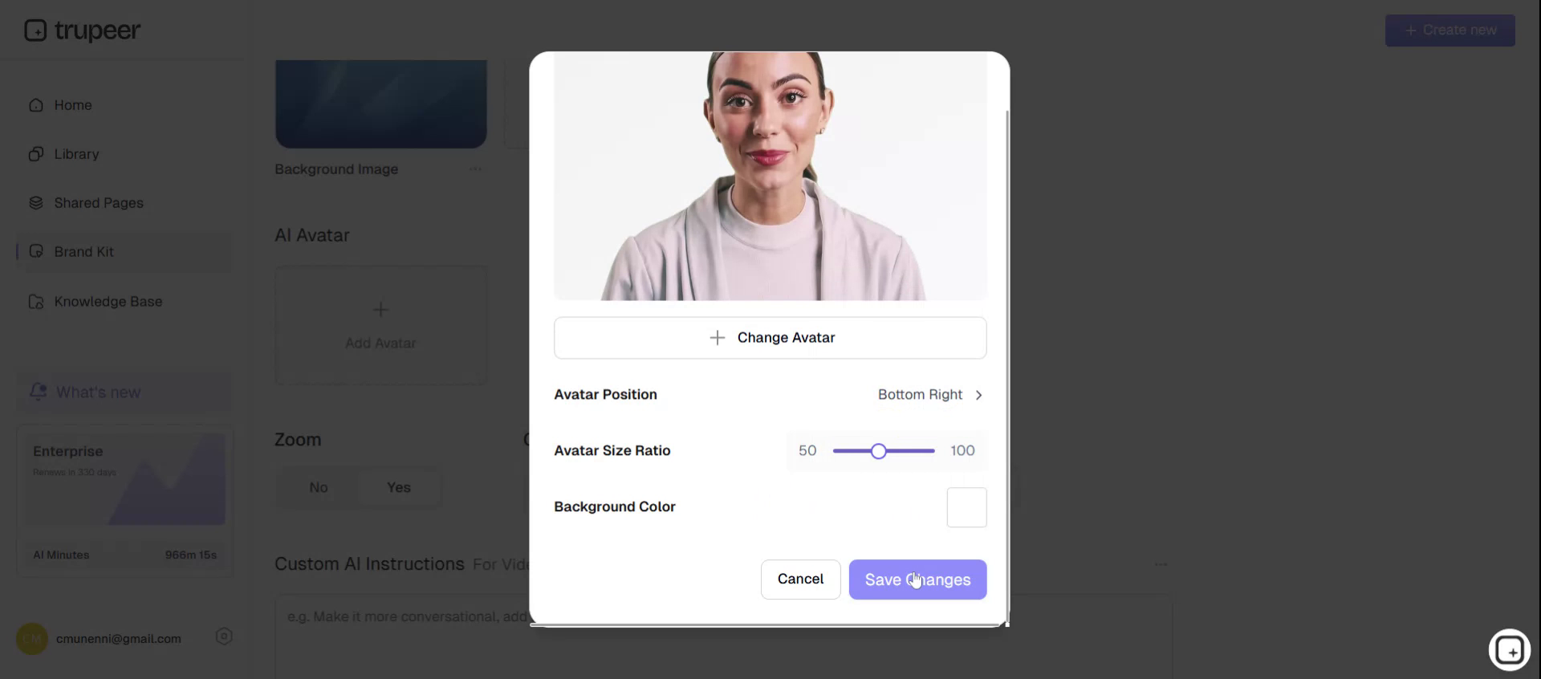This screenshot has height=679, width=1541.
Task: Cancel the avatar dialog
Action: pyautogui.click(x=800, y=579)
